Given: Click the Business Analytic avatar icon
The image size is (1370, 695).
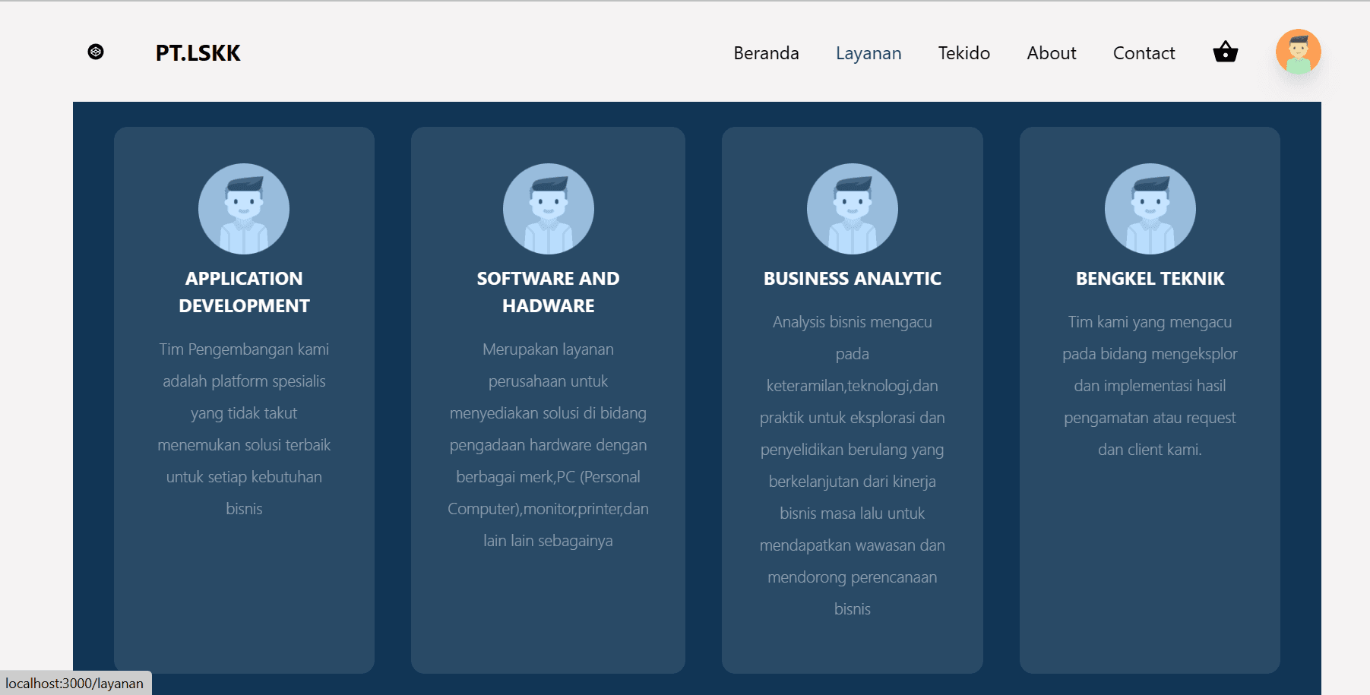Looking at the screenshot, I should coord(852,209).
